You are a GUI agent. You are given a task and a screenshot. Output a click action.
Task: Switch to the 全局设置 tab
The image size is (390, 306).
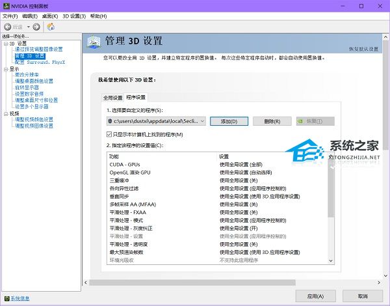pyautogui.click(x=112, y=97)
